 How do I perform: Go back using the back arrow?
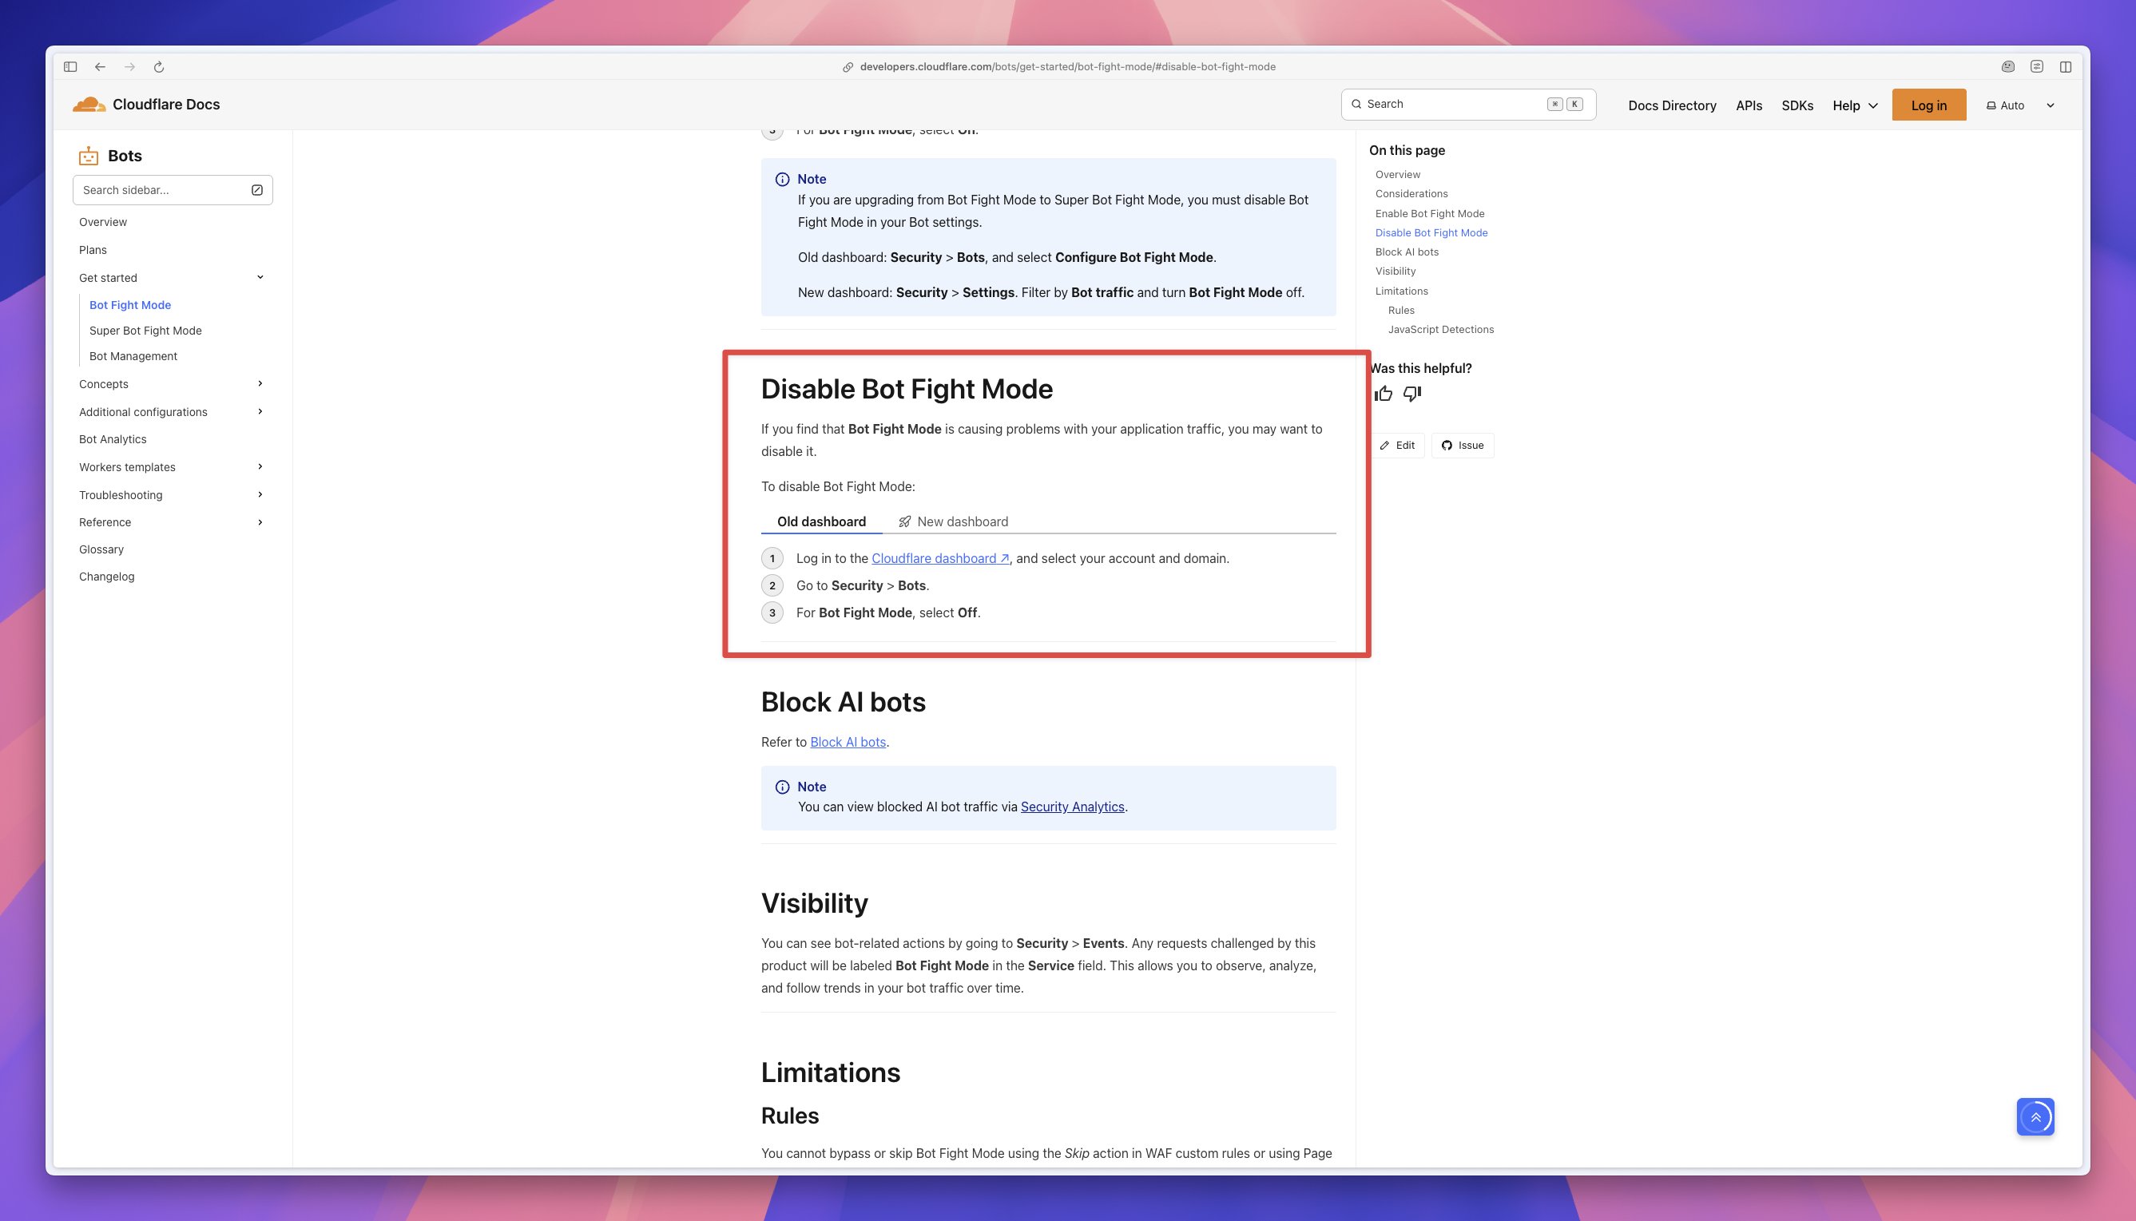(x=101, y=67)
